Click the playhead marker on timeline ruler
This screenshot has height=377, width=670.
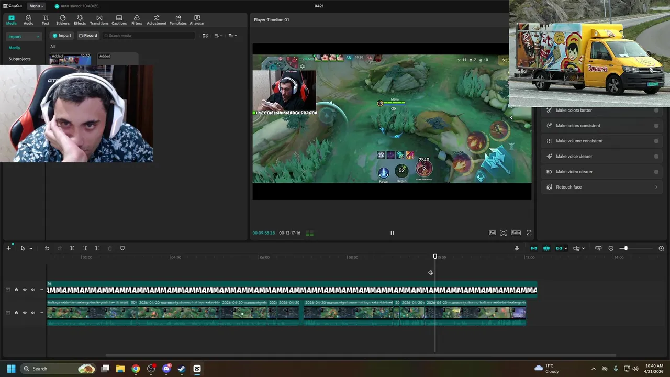click(435, 257)
